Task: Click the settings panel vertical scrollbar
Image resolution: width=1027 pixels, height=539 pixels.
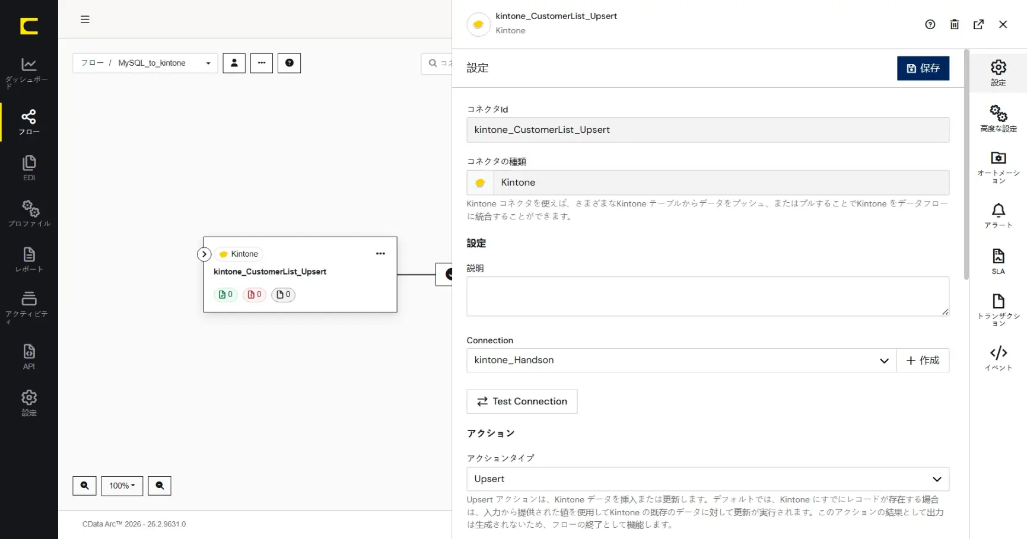Action: point(966,164)
